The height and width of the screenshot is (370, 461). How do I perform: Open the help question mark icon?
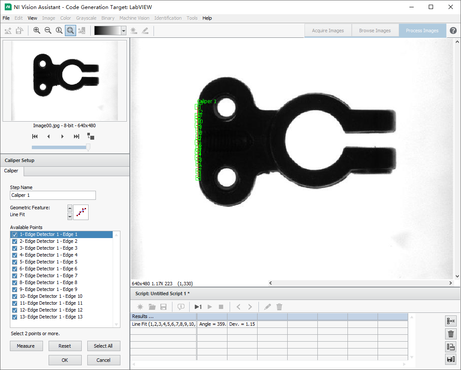[453, 31]
